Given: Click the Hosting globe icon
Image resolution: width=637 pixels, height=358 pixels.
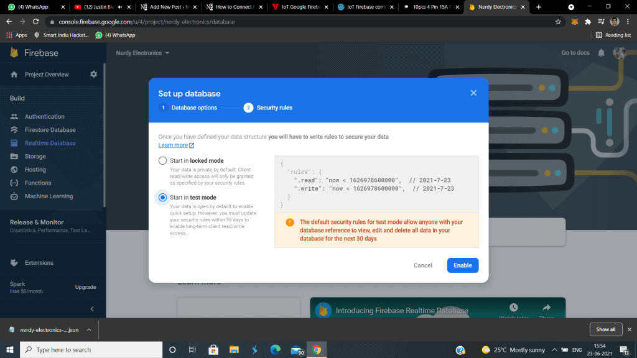Looking at the screenshot, I should (x=14, y=170).
